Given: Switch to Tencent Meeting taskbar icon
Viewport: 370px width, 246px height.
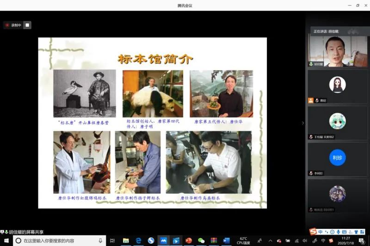Looking at the screenshot, I should pos(163,240).
